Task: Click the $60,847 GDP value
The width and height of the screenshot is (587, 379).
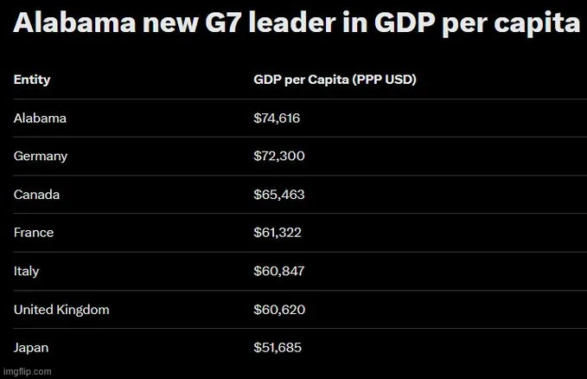Action: [278, 272]
